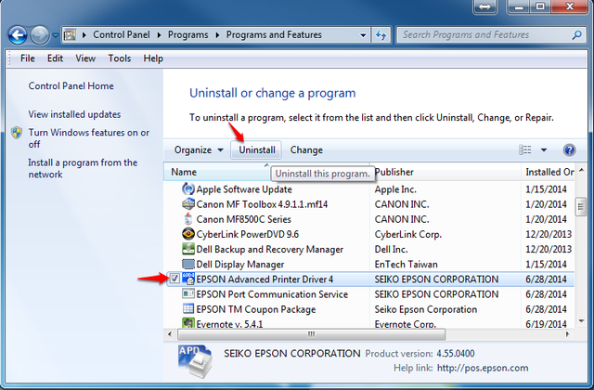This screenshot has height=390, width=594.
Task: Open the Organize dropdown menu
Action: 199,149
